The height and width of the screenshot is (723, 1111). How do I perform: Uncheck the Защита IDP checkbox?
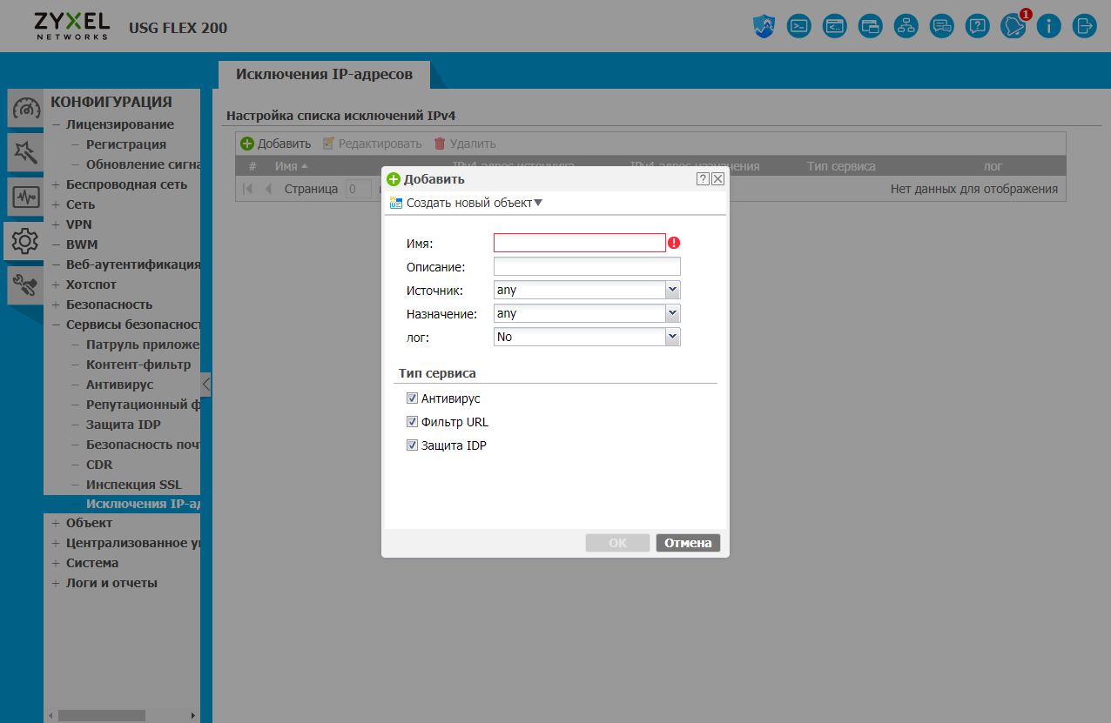click(x=412, y=445)
